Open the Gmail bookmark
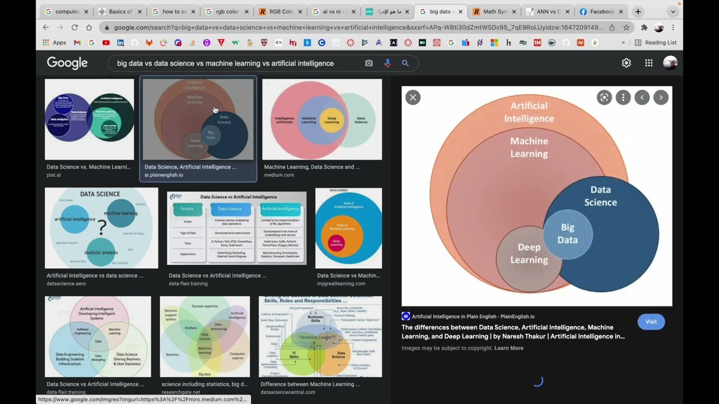 [x=77, y=43]
